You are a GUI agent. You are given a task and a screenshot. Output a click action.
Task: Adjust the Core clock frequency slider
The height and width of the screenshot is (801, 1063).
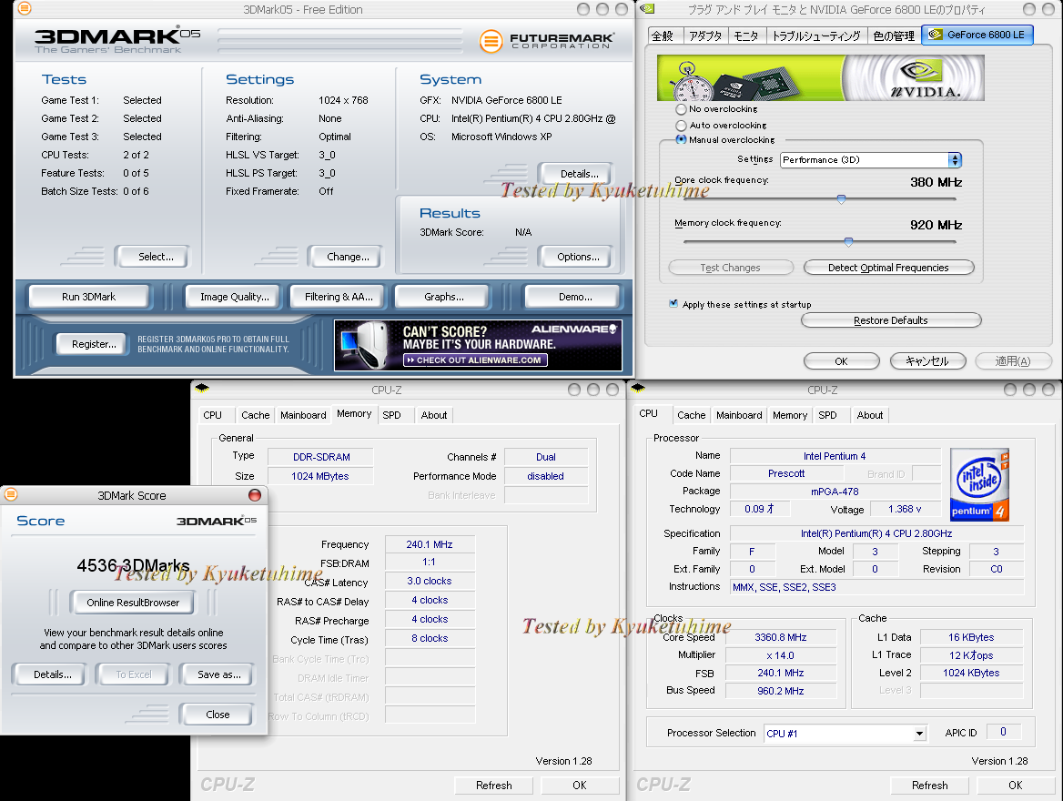click(x=841, y=199)
